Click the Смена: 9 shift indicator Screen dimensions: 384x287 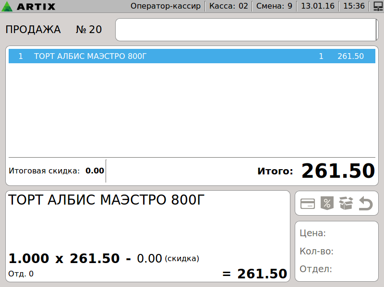[274, 6]
